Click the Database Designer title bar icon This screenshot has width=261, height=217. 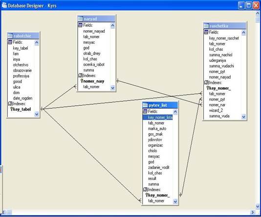[4, 5]
